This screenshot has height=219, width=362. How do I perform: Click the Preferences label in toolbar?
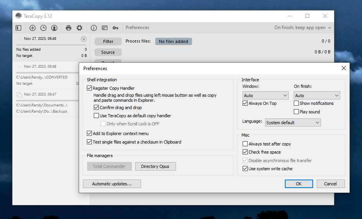click(x=137, y=27)
